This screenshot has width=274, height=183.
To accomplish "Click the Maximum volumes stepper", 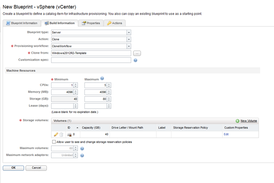I will click(75, 148).
